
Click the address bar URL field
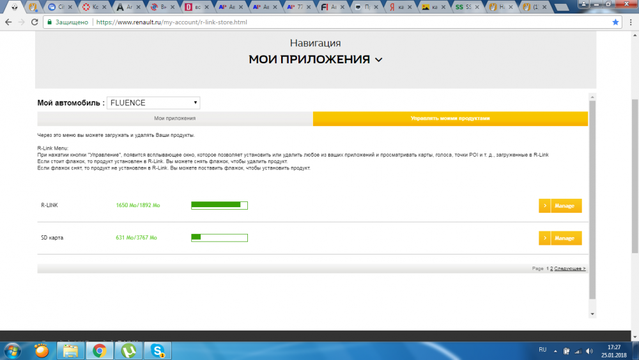click(x=326, y=22)
